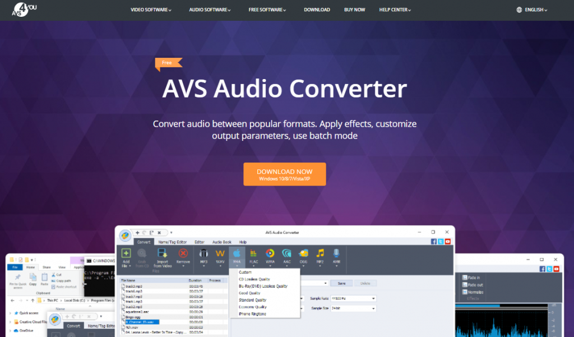Image resolution: width=574 pixels, height=337 pixels.
Task: Expand the Free Software menu
Action: 267,10
